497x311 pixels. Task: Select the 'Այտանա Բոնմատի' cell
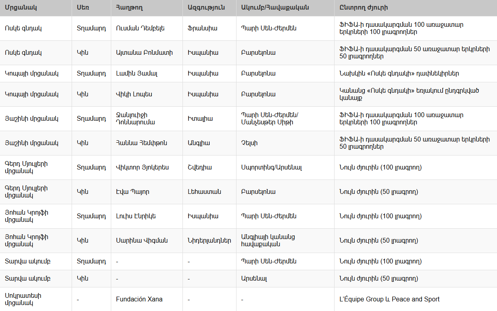click(x=144, y=53)
